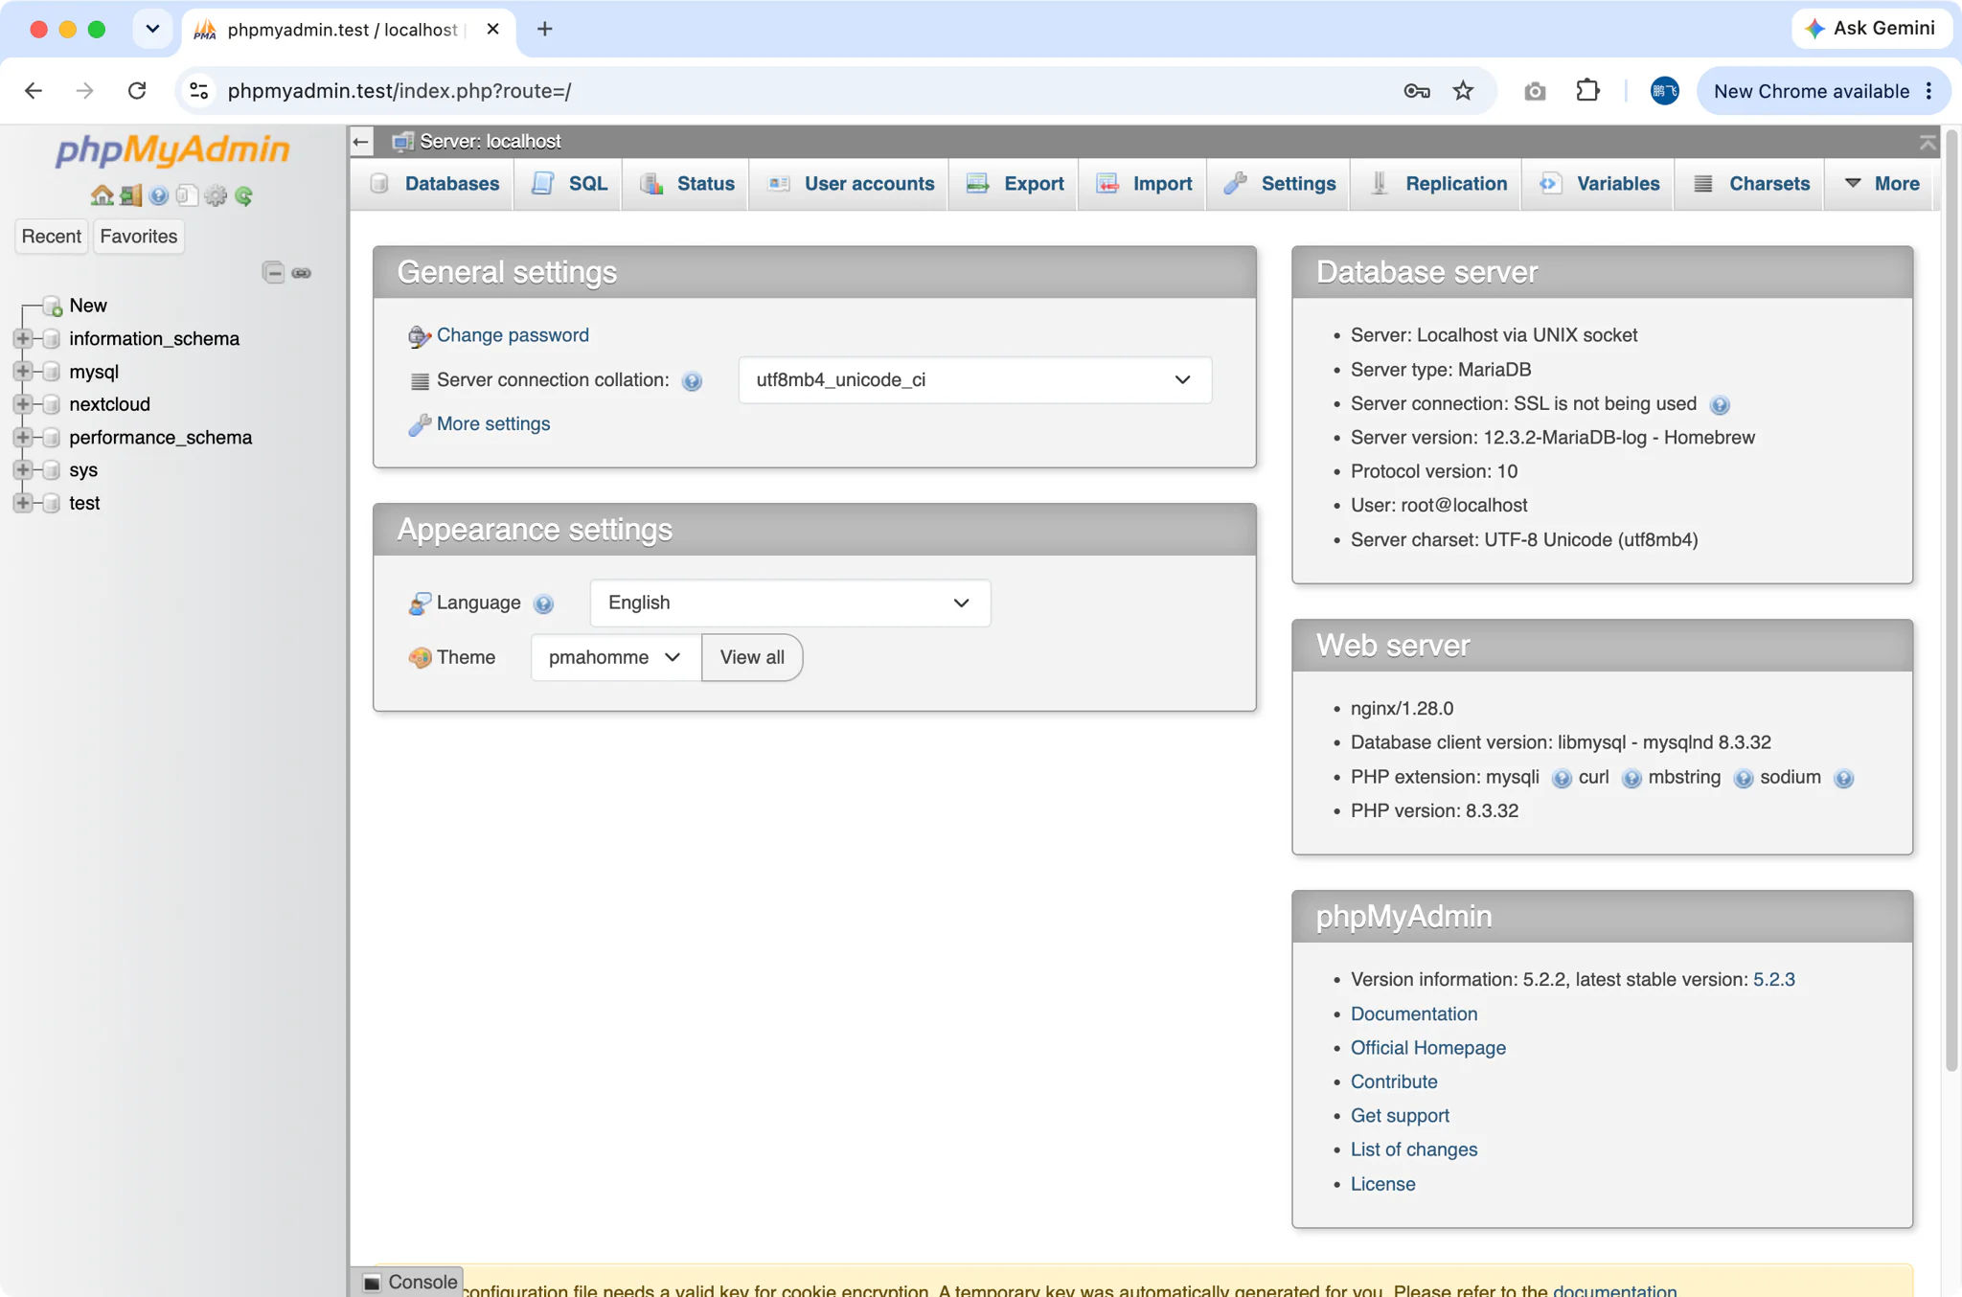
Task: Click the Server: localhost breadcrumb
Action: (x=490, y=142)
